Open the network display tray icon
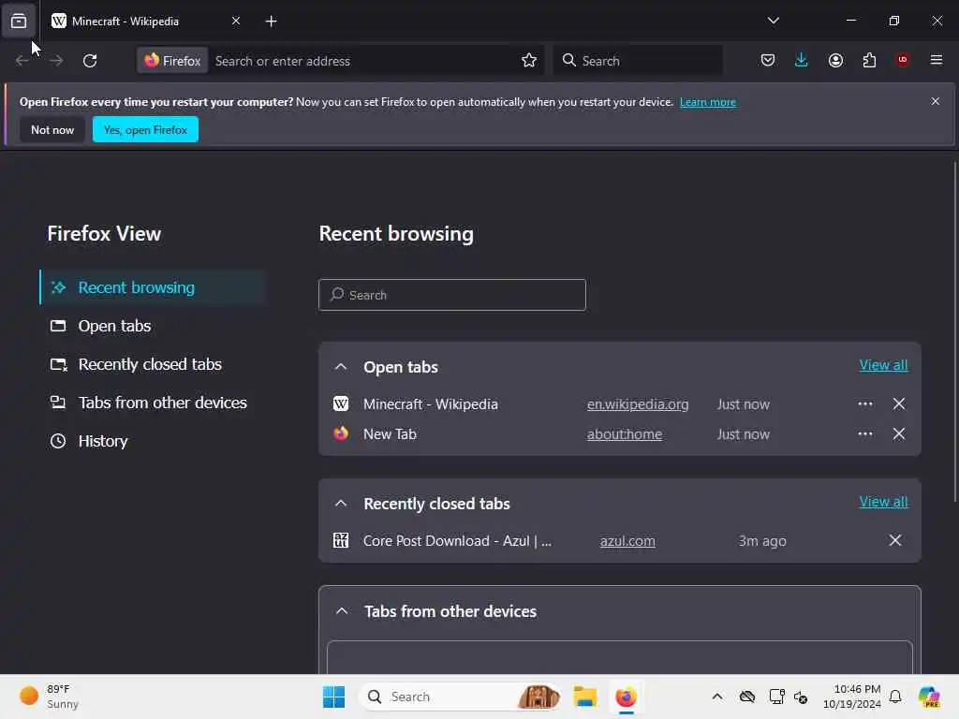 tap(776, 697)
